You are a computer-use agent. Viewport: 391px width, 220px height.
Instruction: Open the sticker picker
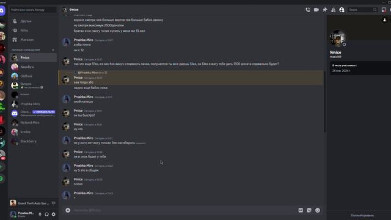coord(309,210)
